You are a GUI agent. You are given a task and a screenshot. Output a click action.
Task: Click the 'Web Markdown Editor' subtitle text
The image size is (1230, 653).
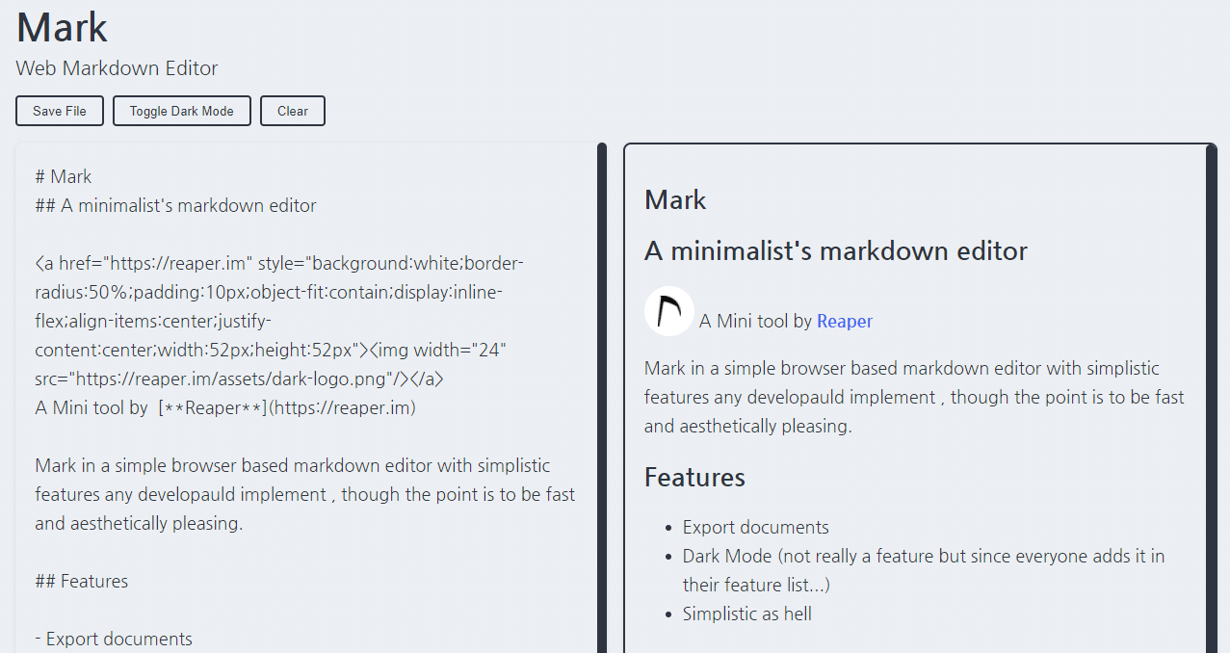coord(117,67)
